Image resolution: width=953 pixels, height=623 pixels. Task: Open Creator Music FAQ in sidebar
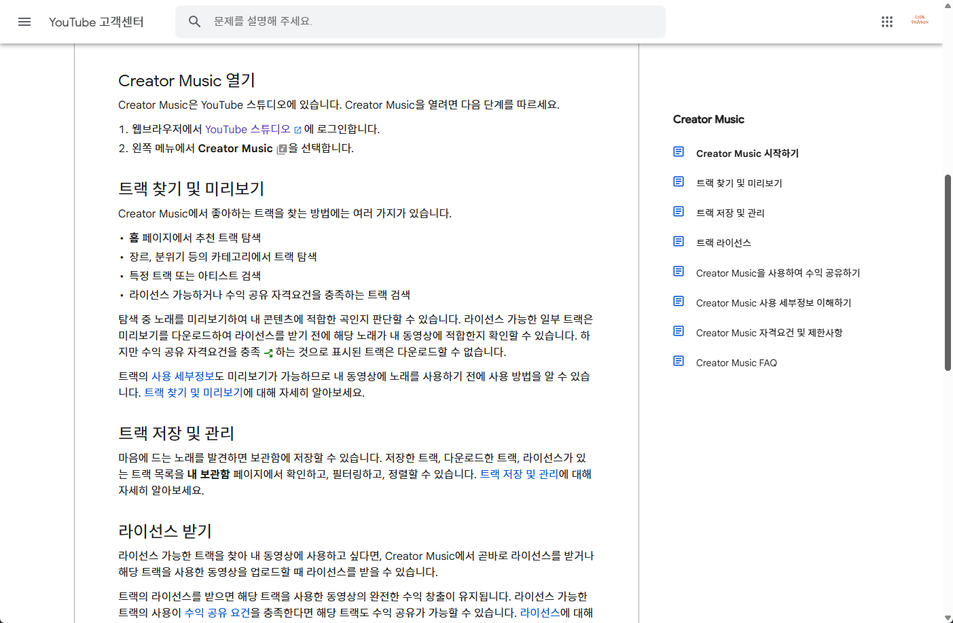[x=736, y=363]
